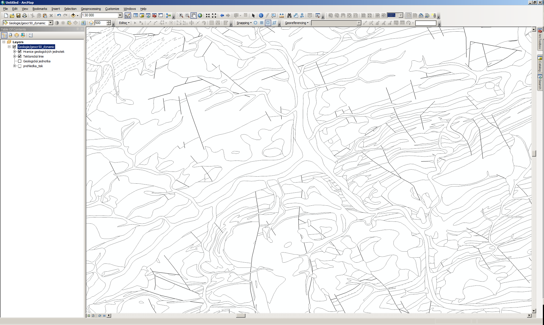The height and width of the screenshot is (325, 544).
Task: Select the Zoom In tool
Action: (181, 16)
